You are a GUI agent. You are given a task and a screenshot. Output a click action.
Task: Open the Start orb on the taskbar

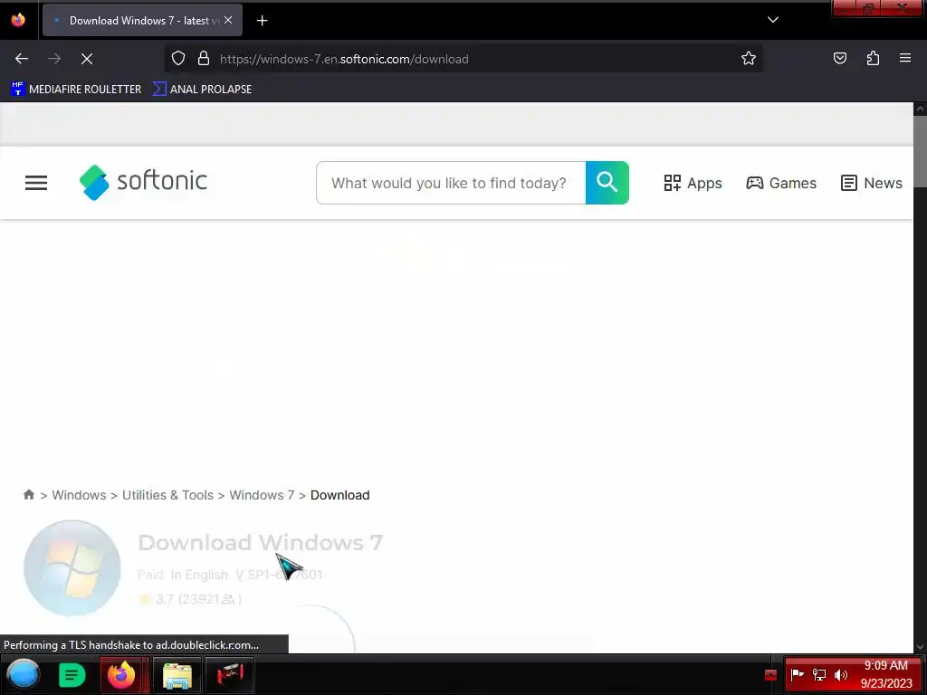pyautogui.click(x=24, y=675)
